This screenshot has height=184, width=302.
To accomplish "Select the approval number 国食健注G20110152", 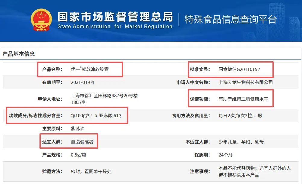I will pyautogui.click(x=240, y=69).
